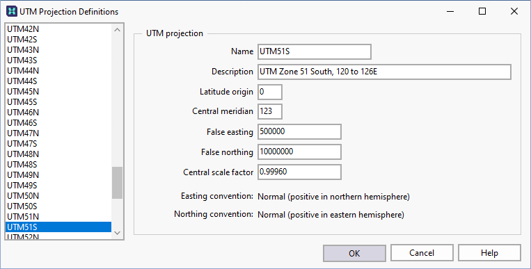531x269 pixels.
Task: Click the Central scale factor field
Action: tap(299, 172)
